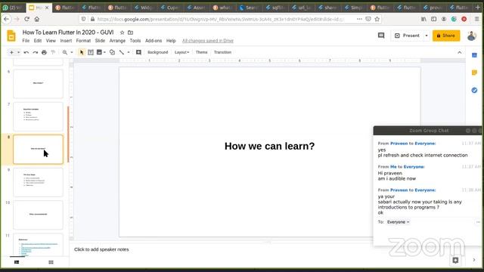This screenshot has width=484, height=272.
Task: Open the Edit menu
Action: click(x=38, y=41)
